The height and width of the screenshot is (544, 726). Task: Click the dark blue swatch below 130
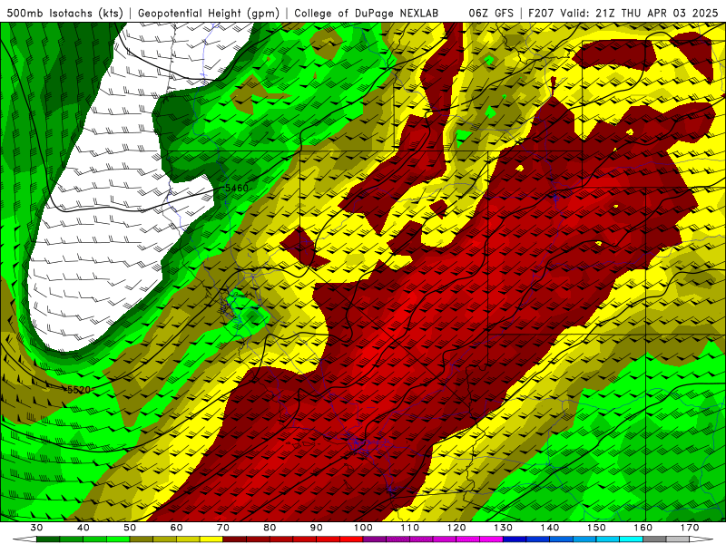(x=515, y=539)
